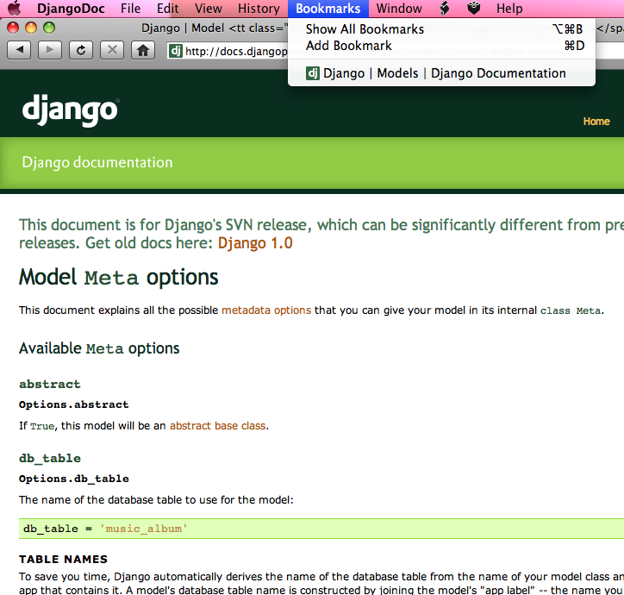Viewport: 624px width, 595px height.
Task: Click the True inline code text
Action: (x=42, y=426)
